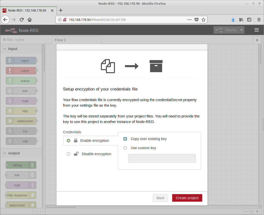Click the zoom in canvas icon
264x215 pixels.
point(257,211)
